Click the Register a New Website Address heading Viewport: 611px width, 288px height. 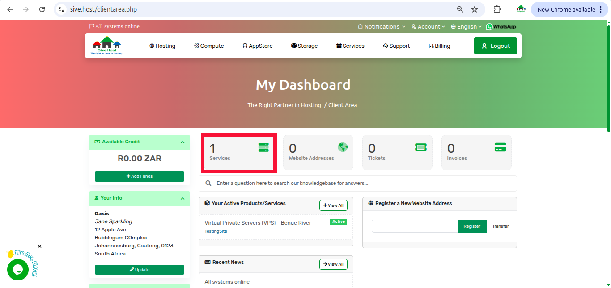pos(413,203)
